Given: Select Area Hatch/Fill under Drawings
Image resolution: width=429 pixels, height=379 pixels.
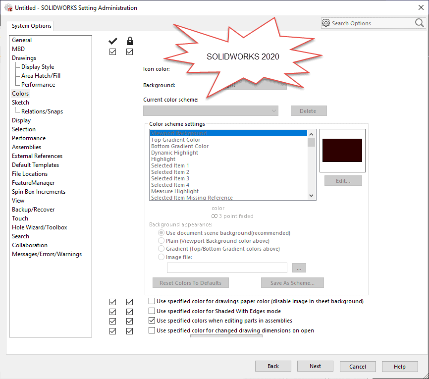Looking at the screenshot, I should point(41,76).
